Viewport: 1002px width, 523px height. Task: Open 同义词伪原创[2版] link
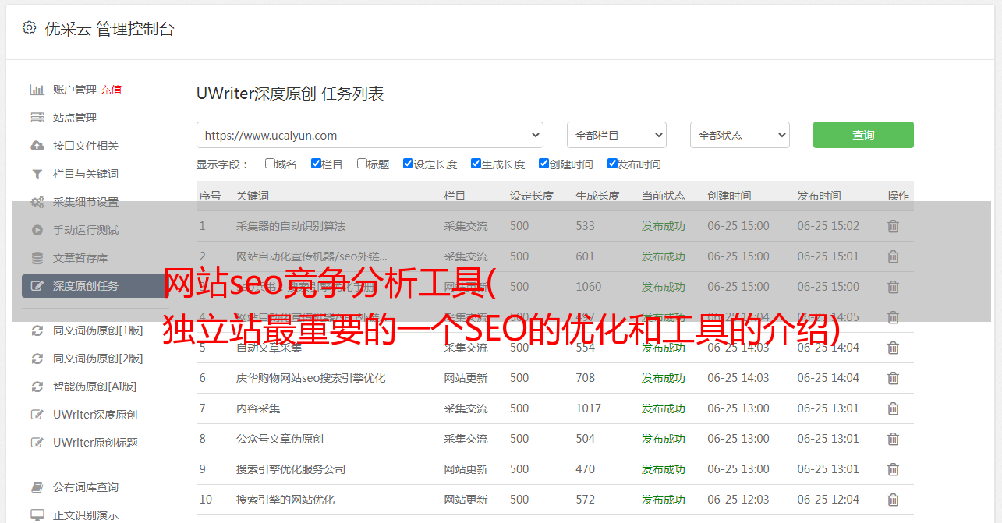click(98, 359)
